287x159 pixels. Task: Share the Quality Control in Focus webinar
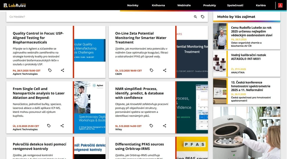point(63,70)
